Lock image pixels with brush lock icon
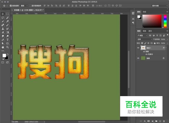 coord(145,43)
